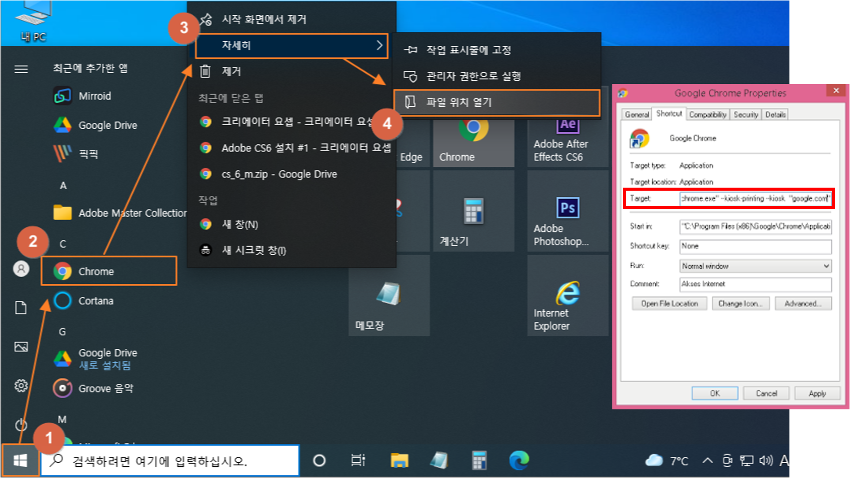Viewport: 850px width, 478px height.
Task: Open the Calculator icon on taskbar
Action: [479, 461]
